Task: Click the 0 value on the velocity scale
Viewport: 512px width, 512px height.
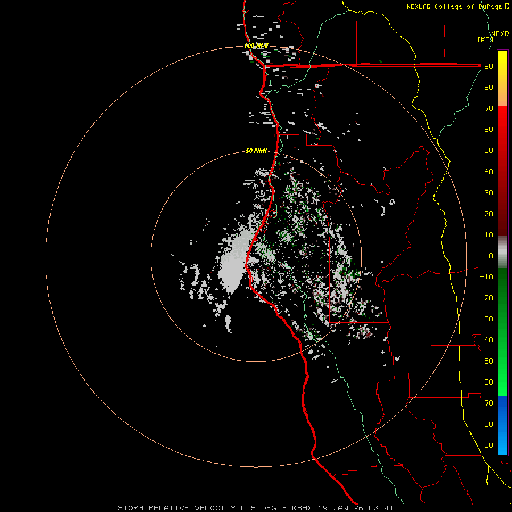Action: coord(491,256)
